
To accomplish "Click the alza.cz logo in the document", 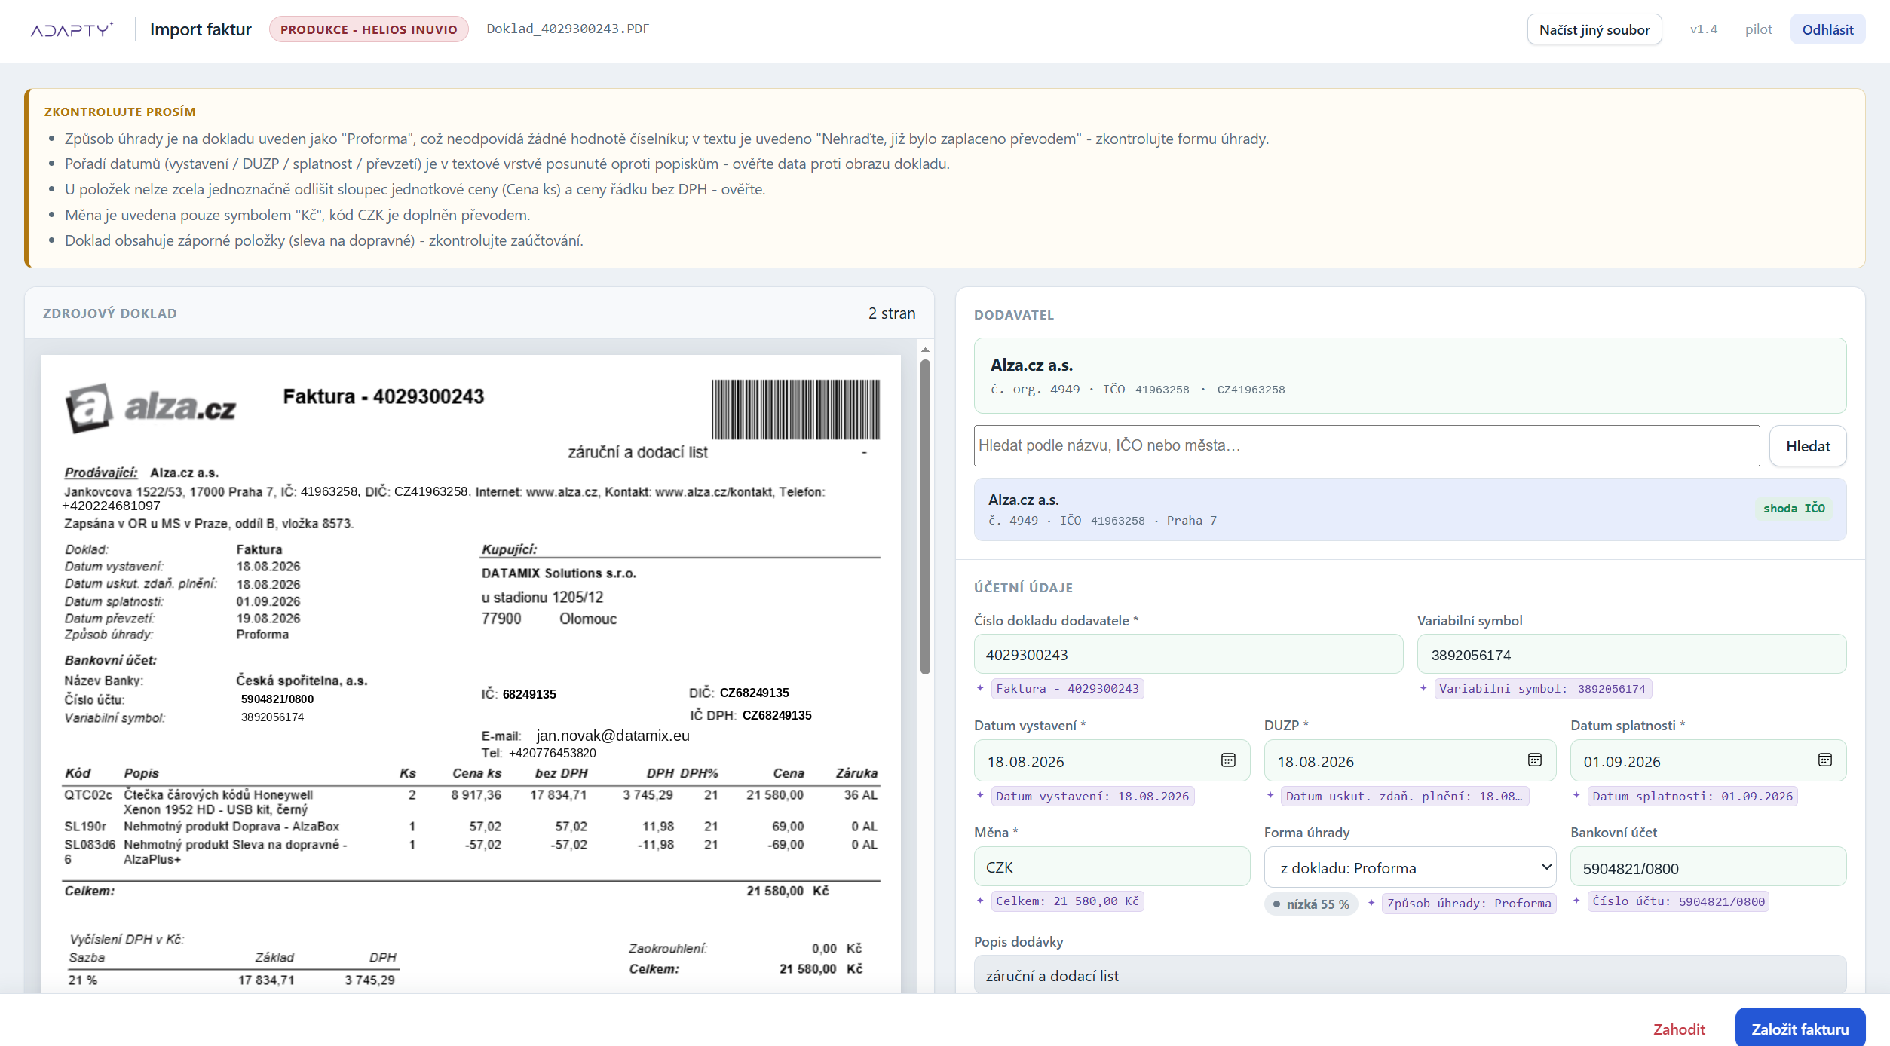I will point(151,407).
